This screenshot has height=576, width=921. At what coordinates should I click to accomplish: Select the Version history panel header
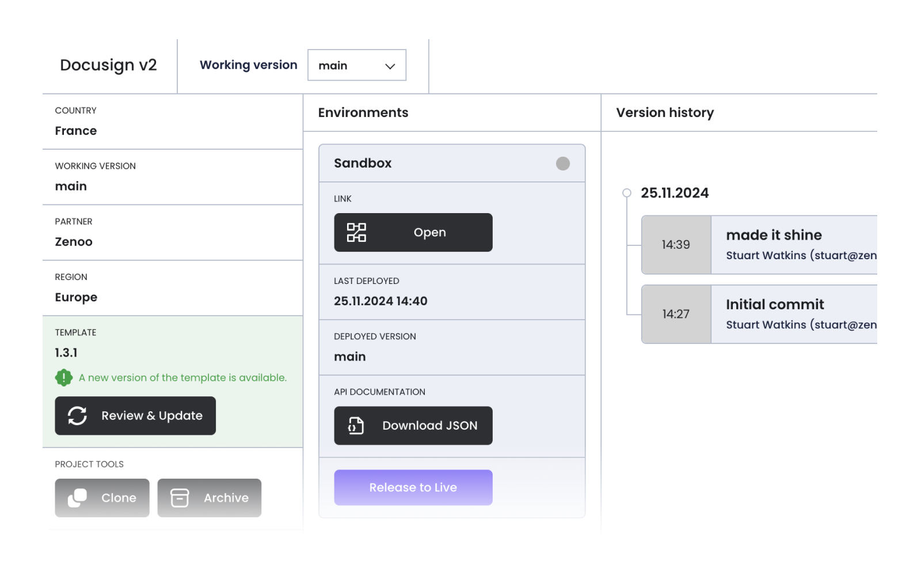pyautogui.click(x=664, y=112)
